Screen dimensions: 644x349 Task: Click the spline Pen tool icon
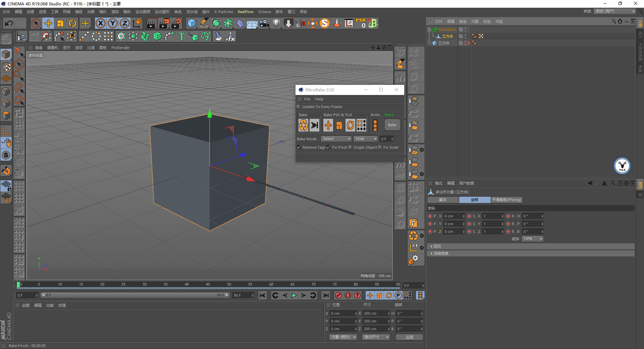pos(204,23)
